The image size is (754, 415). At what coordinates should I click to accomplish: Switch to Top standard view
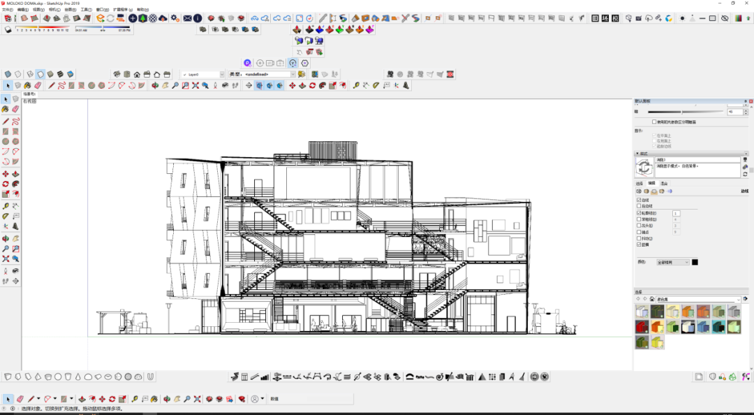[127, 74]
